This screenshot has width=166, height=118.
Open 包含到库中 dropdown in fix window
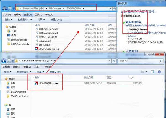24,72
